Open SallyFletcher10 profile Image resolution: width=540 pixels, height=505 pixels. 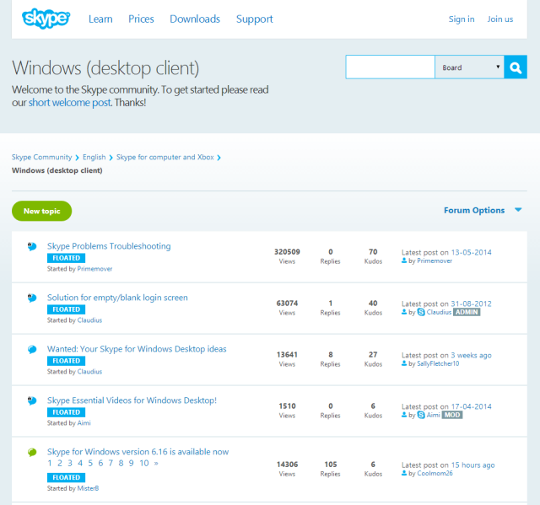(x=438, y=363)
